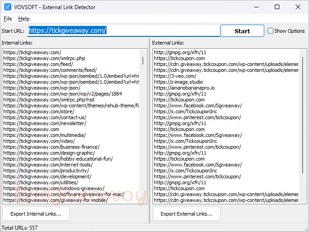Select the business-finance internal link
The width and height of the screenshot is (309, 232).
point(71,147)
